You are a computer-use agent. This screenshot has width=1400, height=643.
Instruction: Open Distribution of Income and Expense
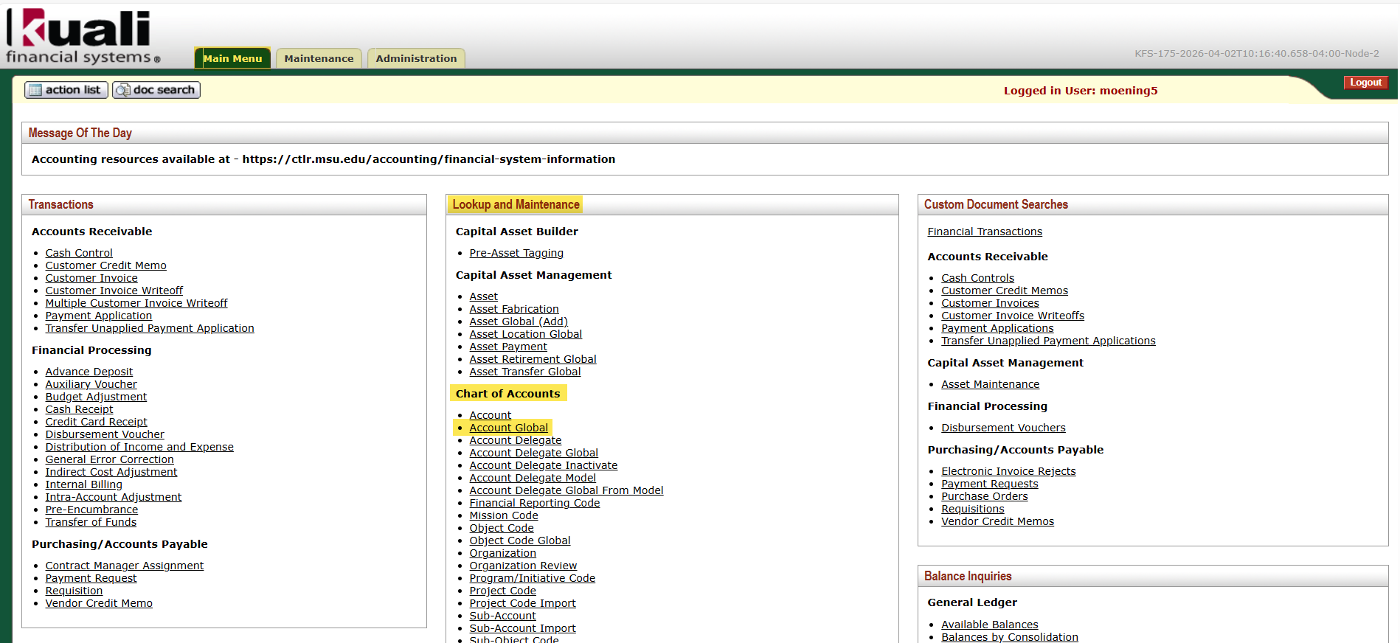click(139, 447)
